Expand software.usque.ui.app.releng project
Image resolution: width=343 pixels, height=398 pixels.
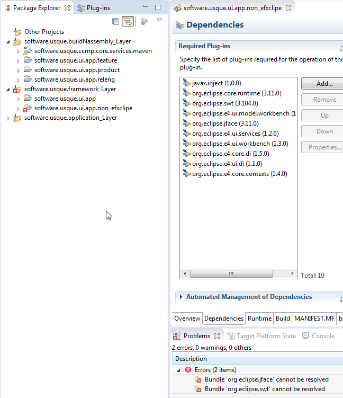(18, 80)
